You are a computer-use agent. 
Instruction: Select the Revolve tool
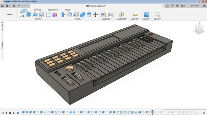[x=35, y=15]
